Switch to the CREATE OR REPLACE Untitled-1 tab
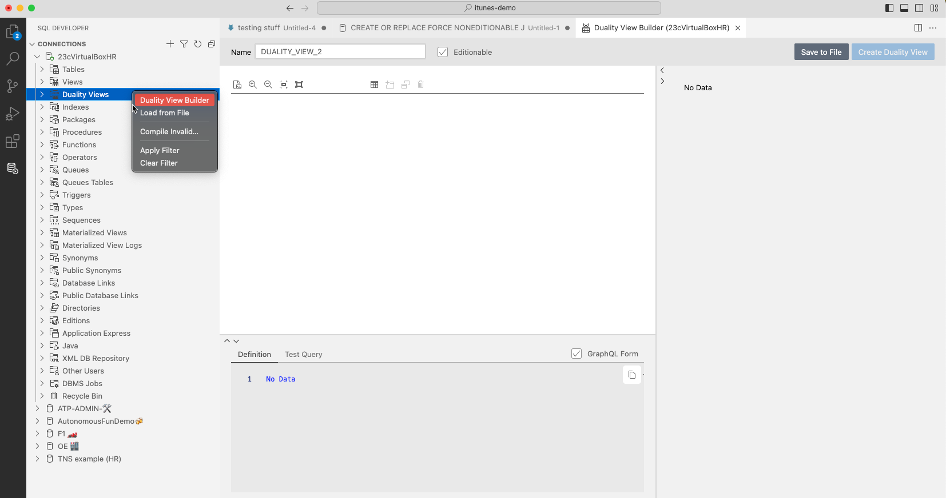Screen dimensions: 946x498 tap(455, 28)
